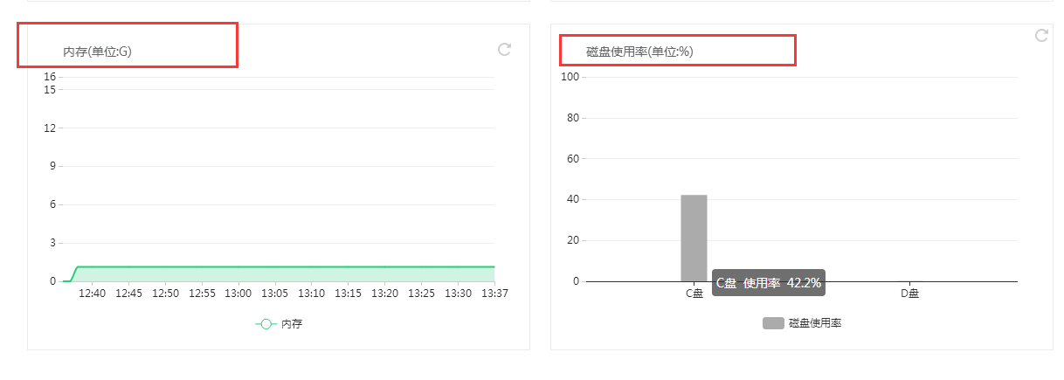The image size is (1064, 380).
Task: Click the 16 label on memory y-axis
Action: (50, 77)
